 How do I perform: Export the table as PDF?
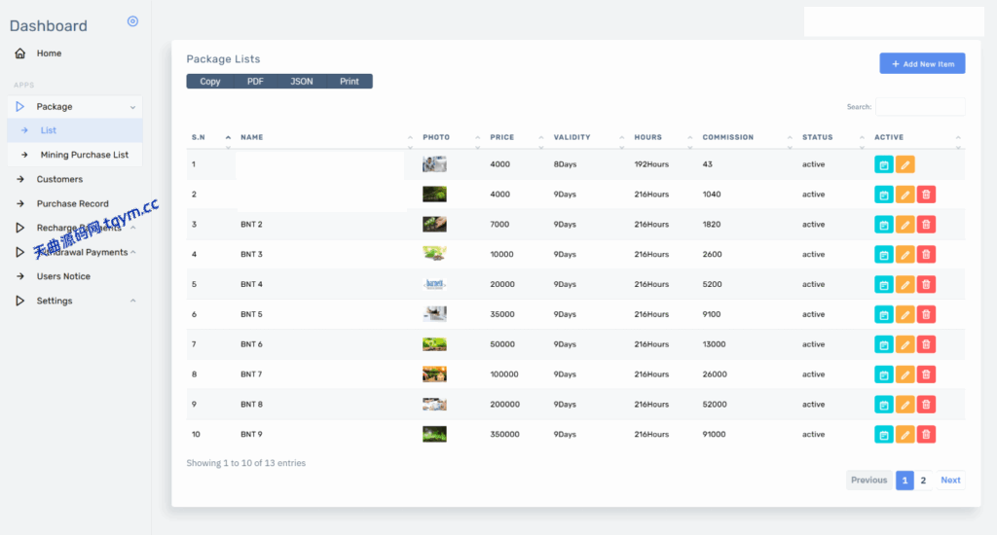pyautogui.click(x=256, y=82)
